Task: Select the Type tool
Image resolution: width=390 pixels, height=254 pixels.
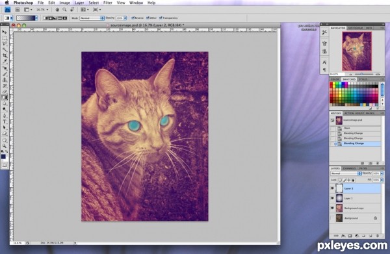Action: pyautogui.click(x=5, y=121)
